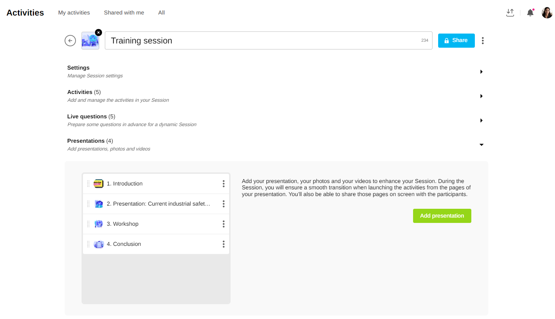Open options menu for Introduction item
This screenshot has height=319, width=555.
[223, 184]
